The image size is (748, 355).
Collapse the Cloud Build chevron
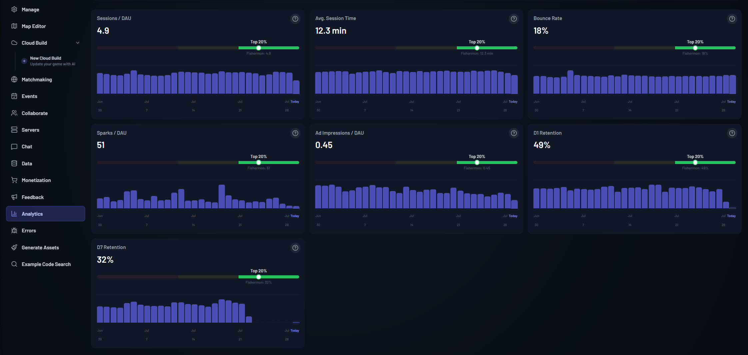pyautogui.click(x=78, y=43)
